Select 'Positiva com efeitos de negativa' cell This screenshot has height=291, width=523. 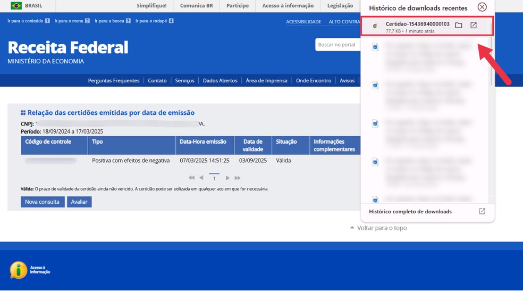click(131, 161)
